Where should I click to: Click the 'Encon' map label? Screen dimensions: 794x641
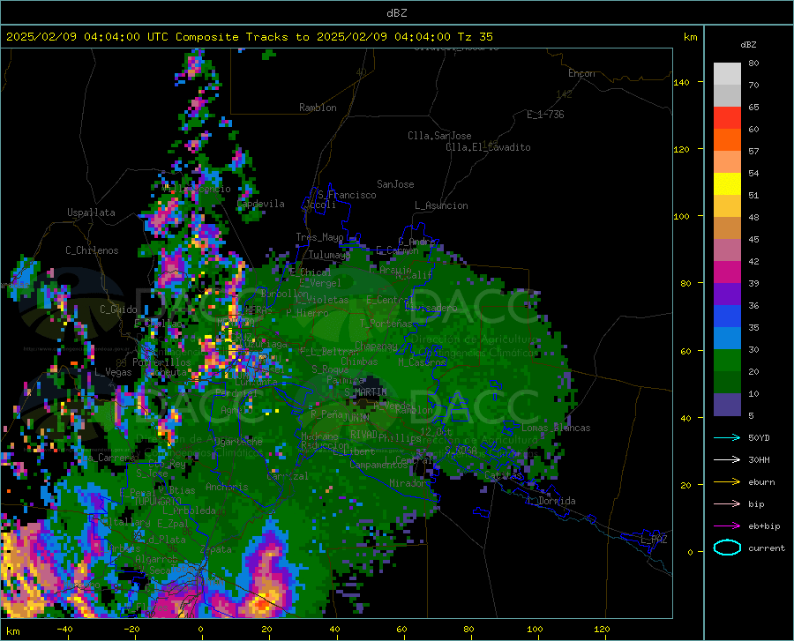coord(581,73)
